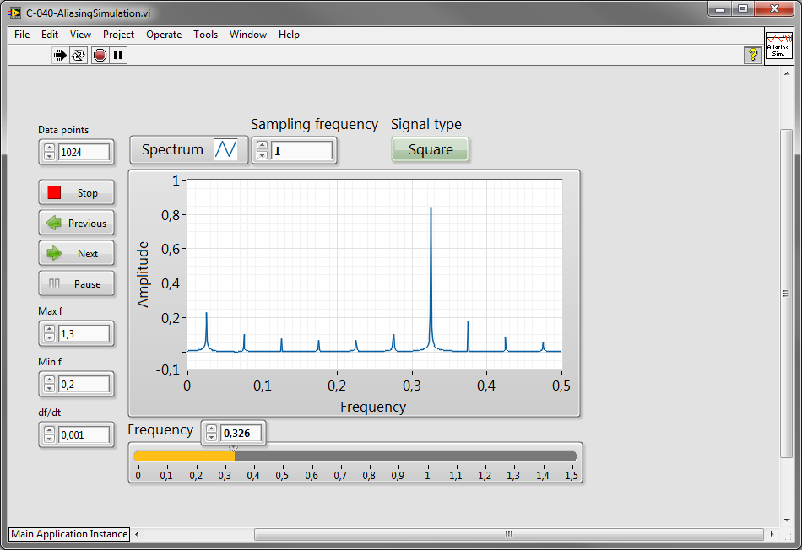Click the Frequency field showing 0,326
The width and height of the screenshot is (802, 550).
pos(241,434)
